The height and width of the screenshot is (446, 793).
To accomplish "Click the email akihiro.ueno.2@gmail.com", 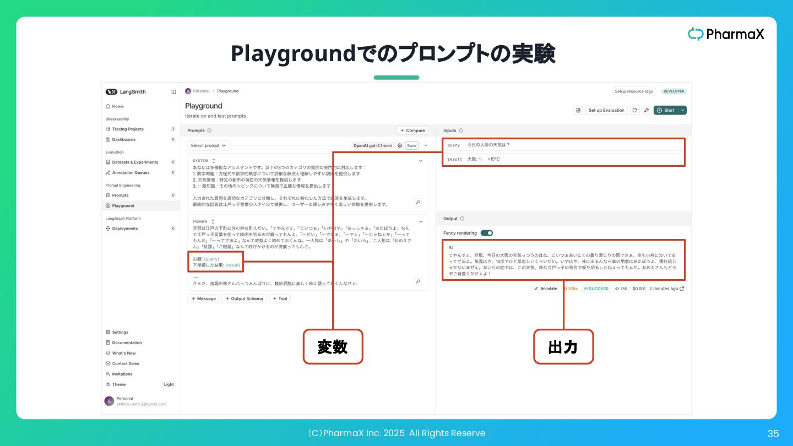I will coord(142,404).
